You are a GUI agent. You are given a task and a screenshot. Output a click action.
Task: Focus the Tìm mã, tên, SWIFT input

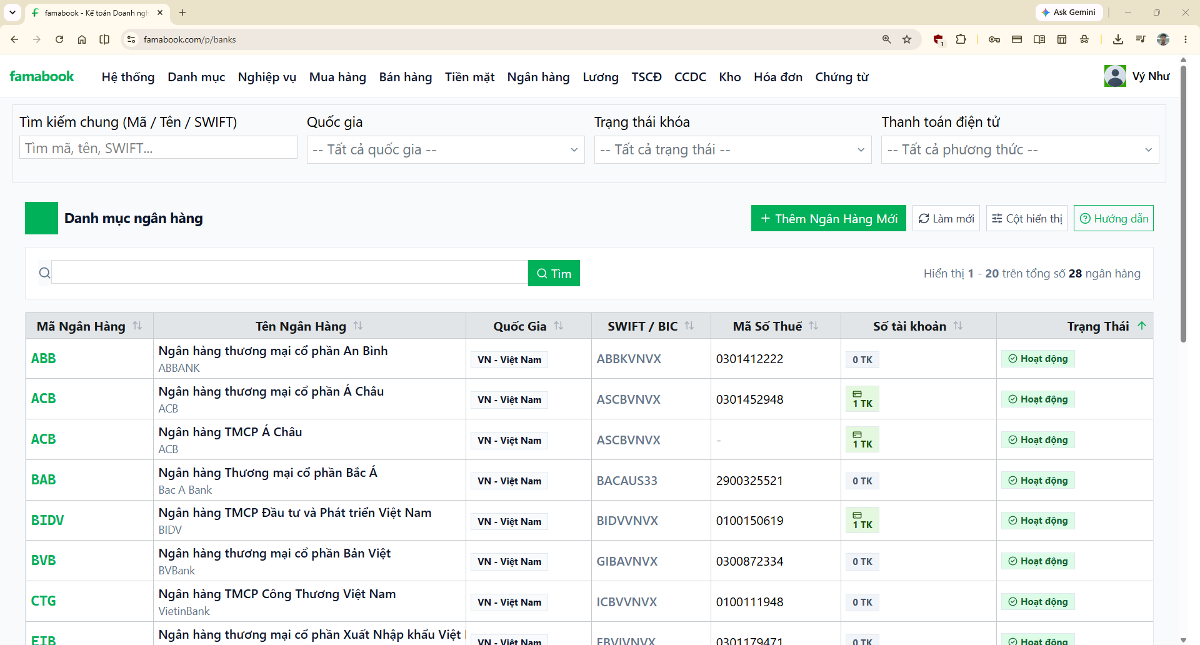pyautogui.click(x=158, y=148)
